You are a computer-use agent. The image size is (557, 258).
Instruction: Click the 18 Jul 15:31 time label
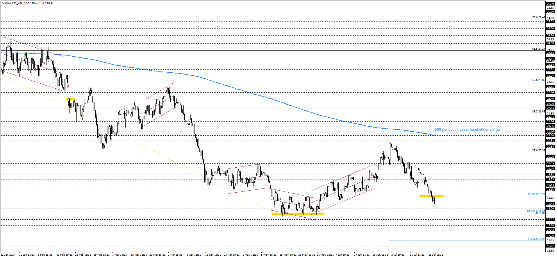[435, 255]
